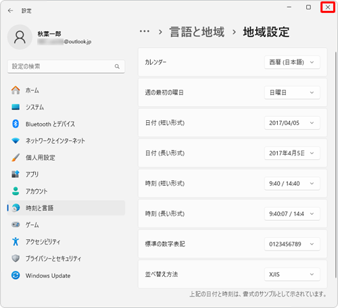Click the user profile avatar
Screen dimensions: 338x308
point(20,37)
